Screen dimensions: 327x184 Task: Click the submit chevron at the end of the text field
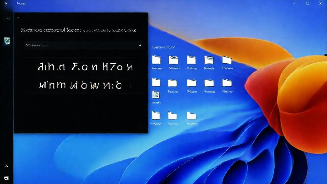[x=140, y=45]
